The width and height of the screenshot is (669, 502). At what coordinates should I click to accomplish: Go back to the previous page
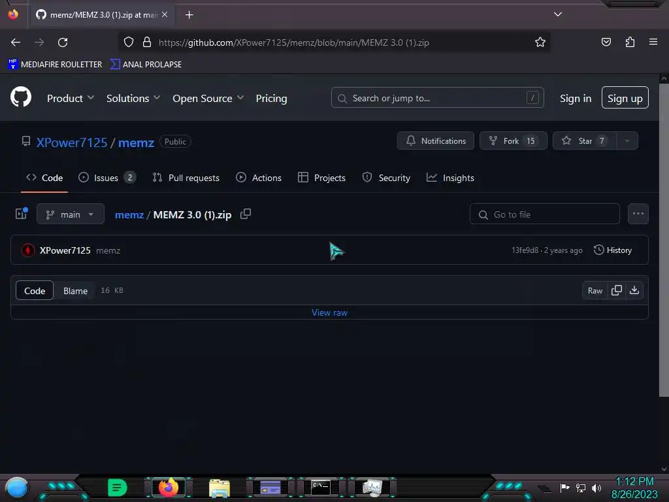16,42
